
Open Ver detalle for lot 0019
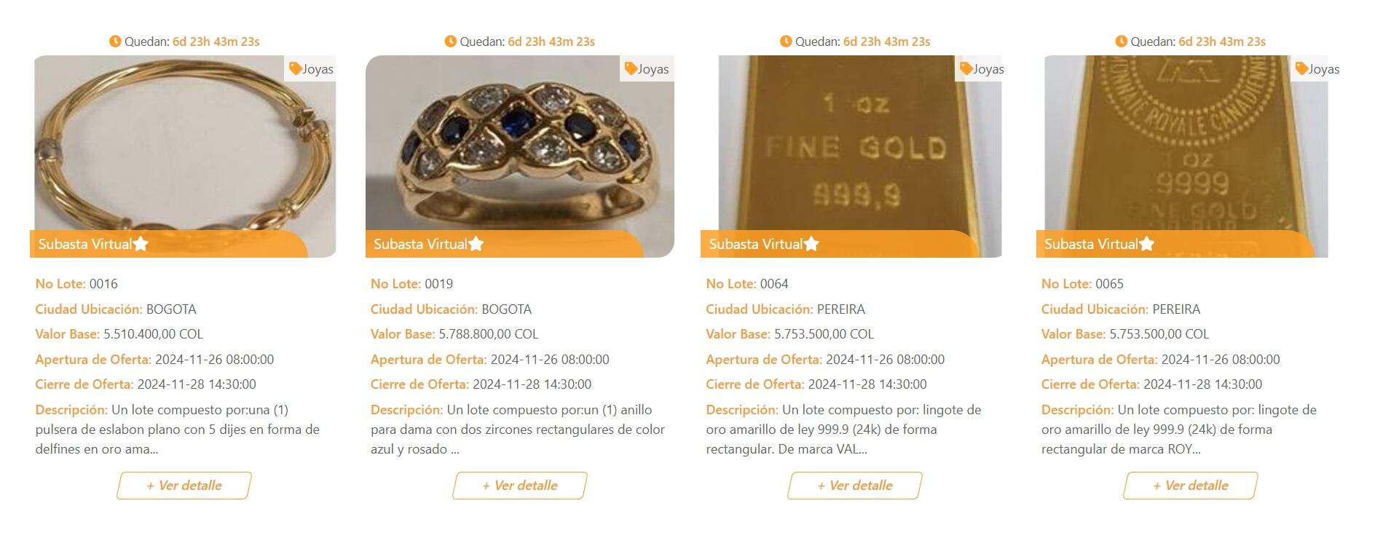click(x=519, y=486)
